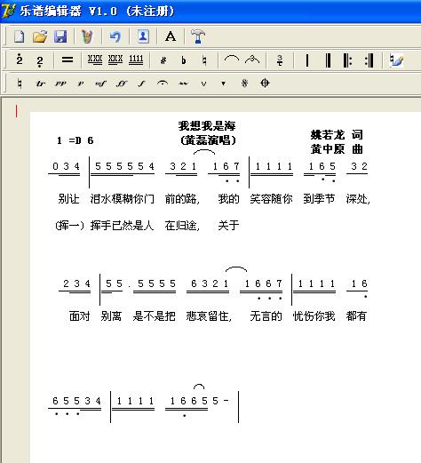Insert a repeat start bar line
Image resolution: width=421 pixels, height=463 pixels.
[348, 60]
